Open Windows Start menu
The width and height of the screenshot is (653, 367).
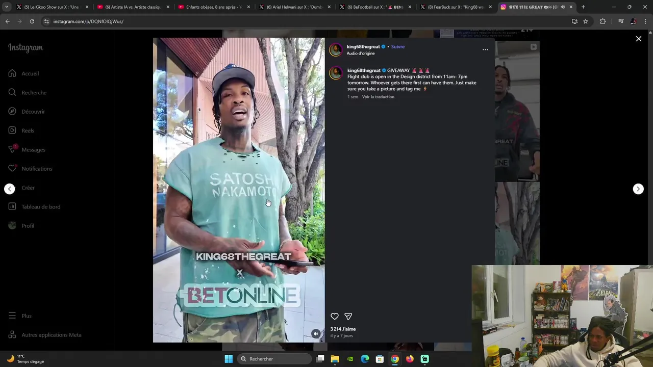229,359
